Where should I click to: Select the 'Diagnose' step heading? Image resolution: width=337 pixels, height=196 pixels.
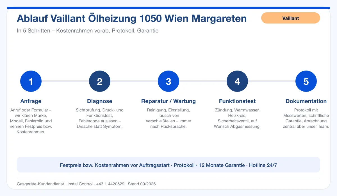coord(100,101)
